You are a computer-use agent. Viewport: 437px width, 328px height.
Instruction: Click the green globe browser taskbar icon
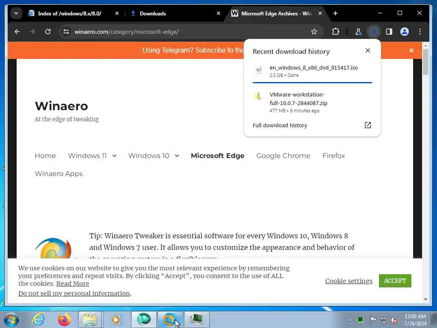click(x=143, y=319)
